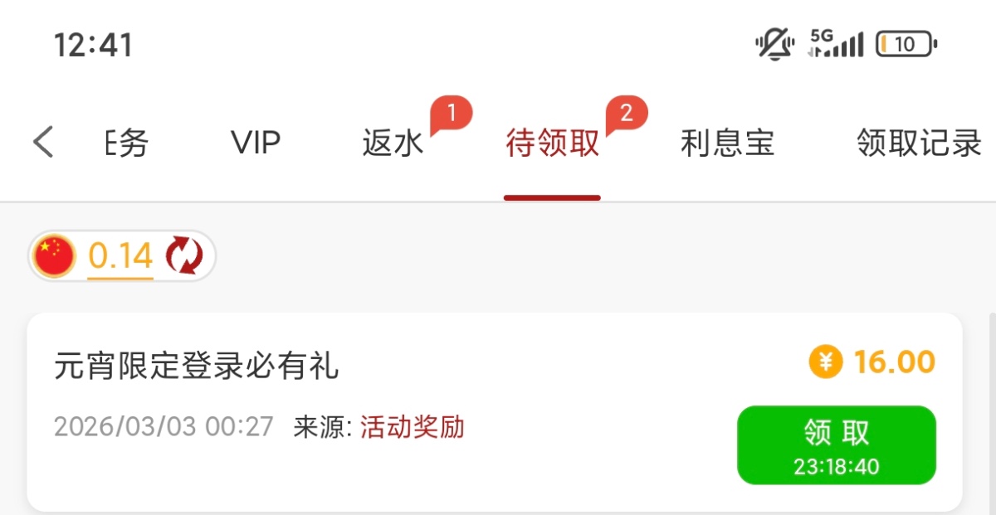The width and height of the screenshot is (996, 515).
Task: Click the badge on 返水 tab
Action: (451, 115)
